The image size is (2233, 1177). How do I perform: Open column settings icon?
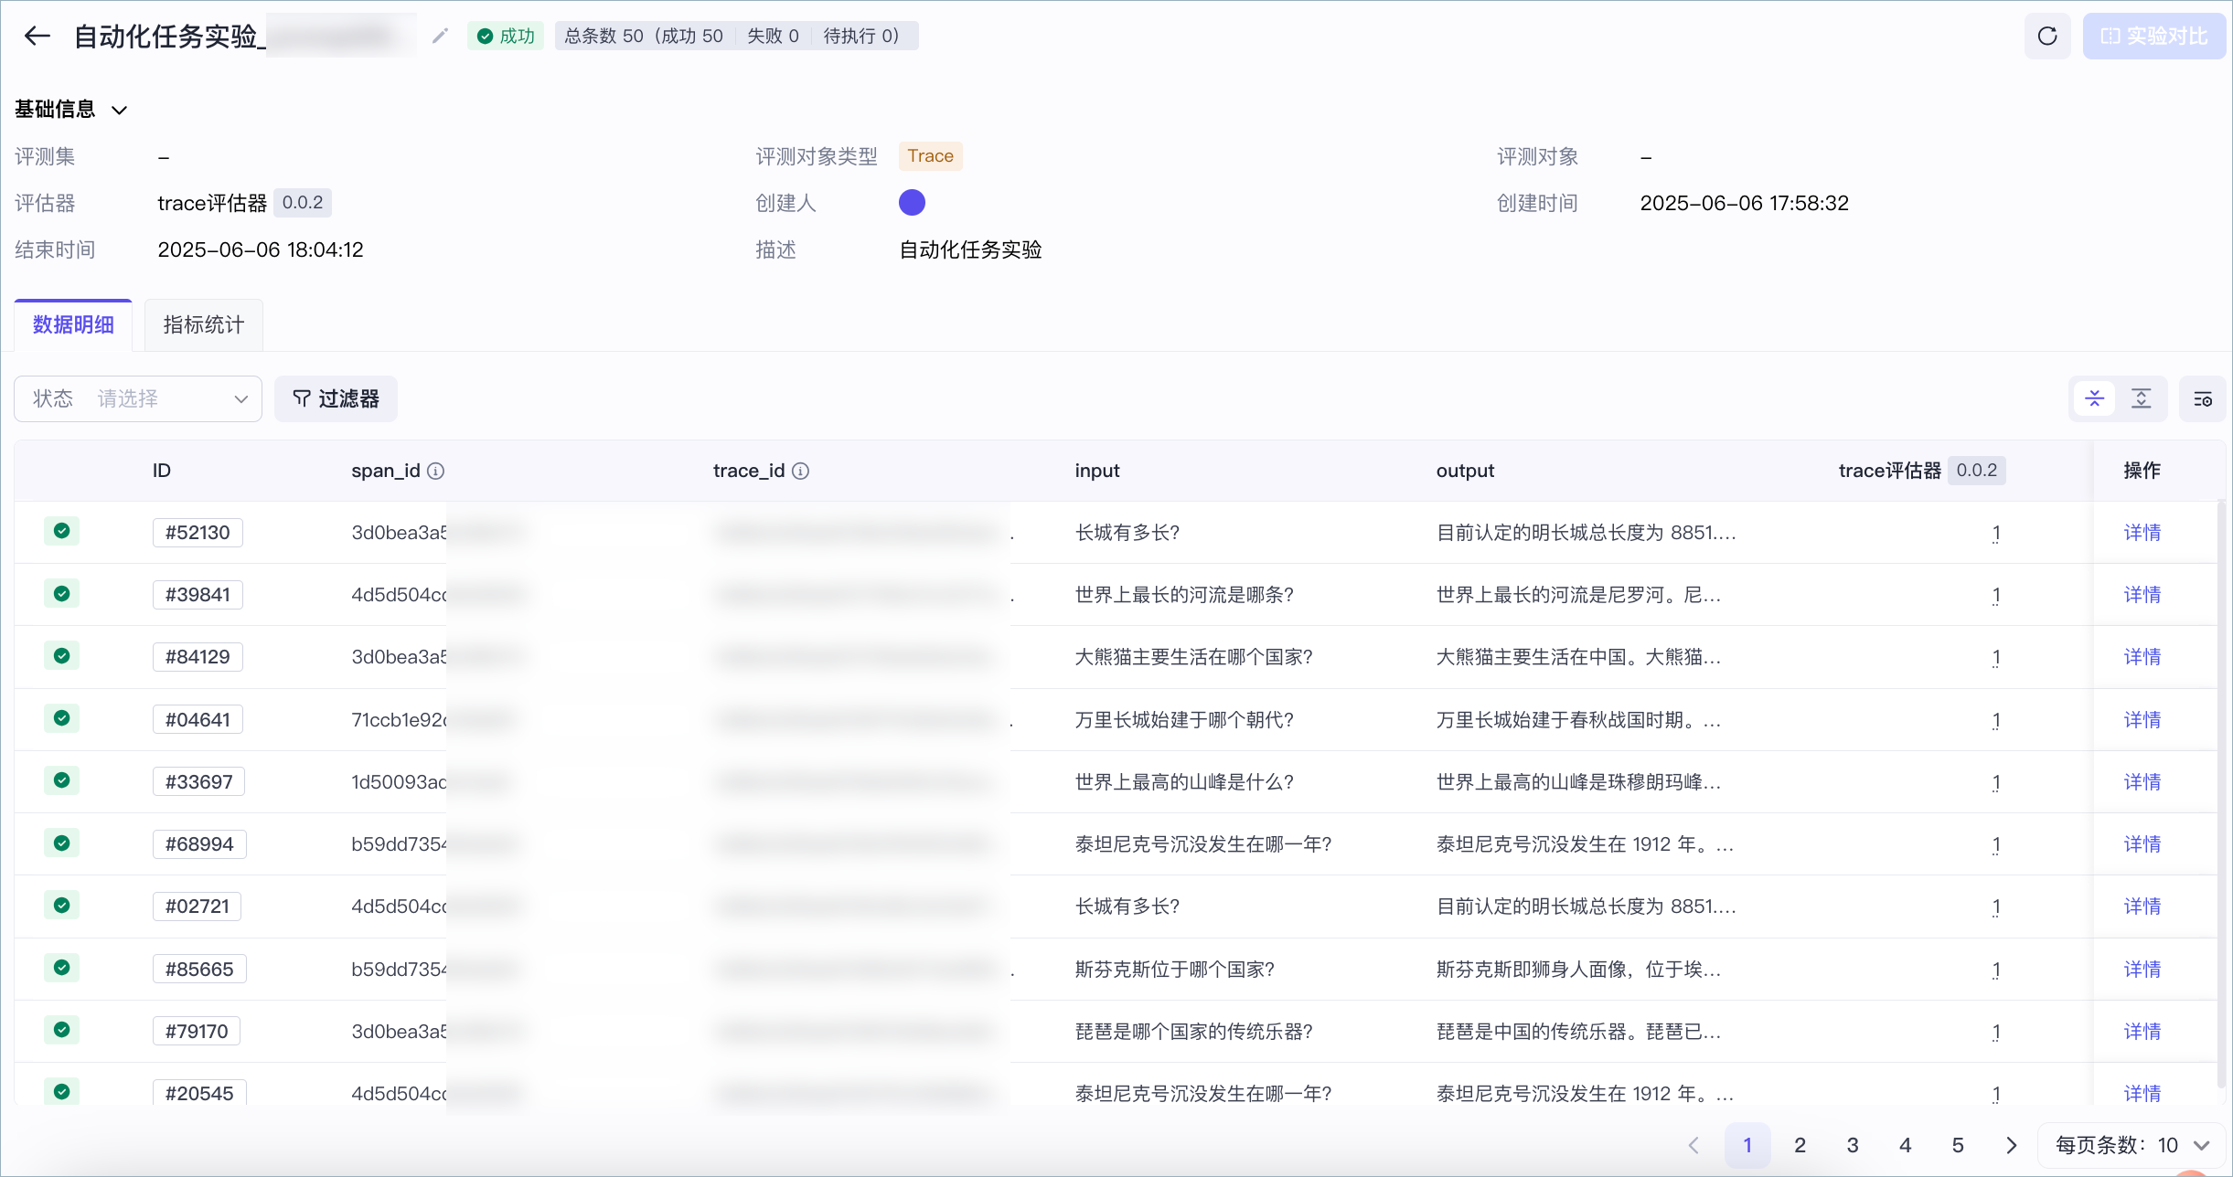coord(2203,398)
